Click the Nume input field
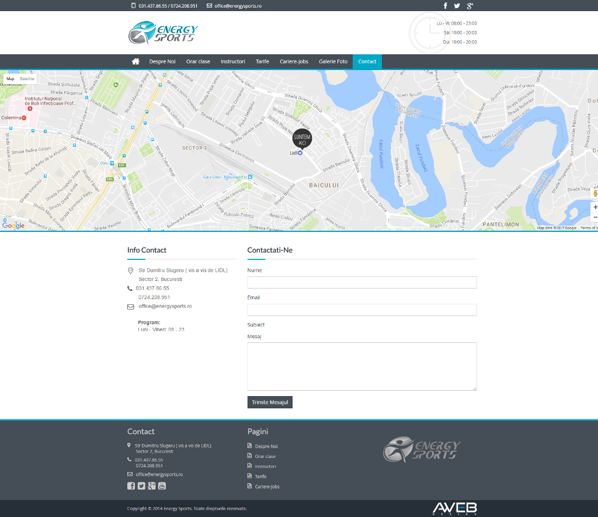Image resolution: width=598 pixels, height=517 pixels. click(362, 283)
